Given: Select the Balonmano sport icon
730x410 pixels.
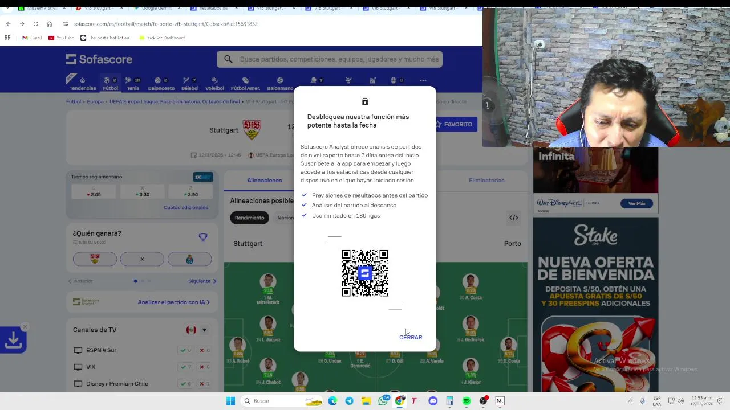Looking at the screenshot, I should [x=280, y=84].
